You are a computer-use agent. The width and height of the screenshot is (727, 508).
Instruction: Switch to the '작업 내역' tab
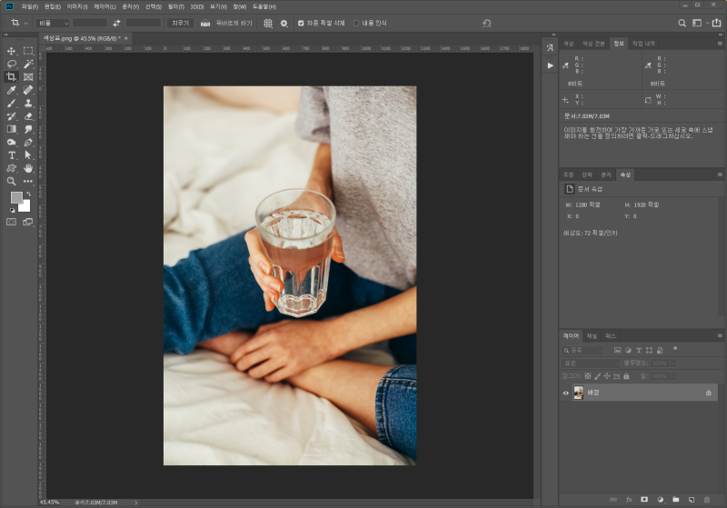(643, 44)
